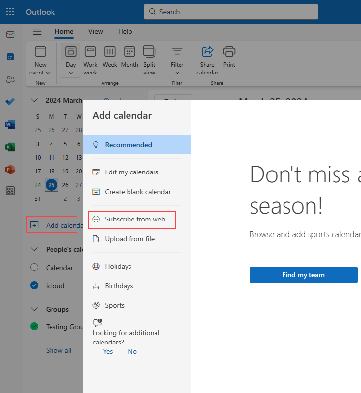Screen dimensions: 361x393
Task: Collapse the Groups section
Action: (x=34, y=309)
